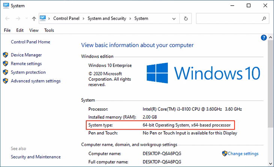Click the View basic information heading
The width and height of the screenshot is (274, 167).
pos(137,45)
